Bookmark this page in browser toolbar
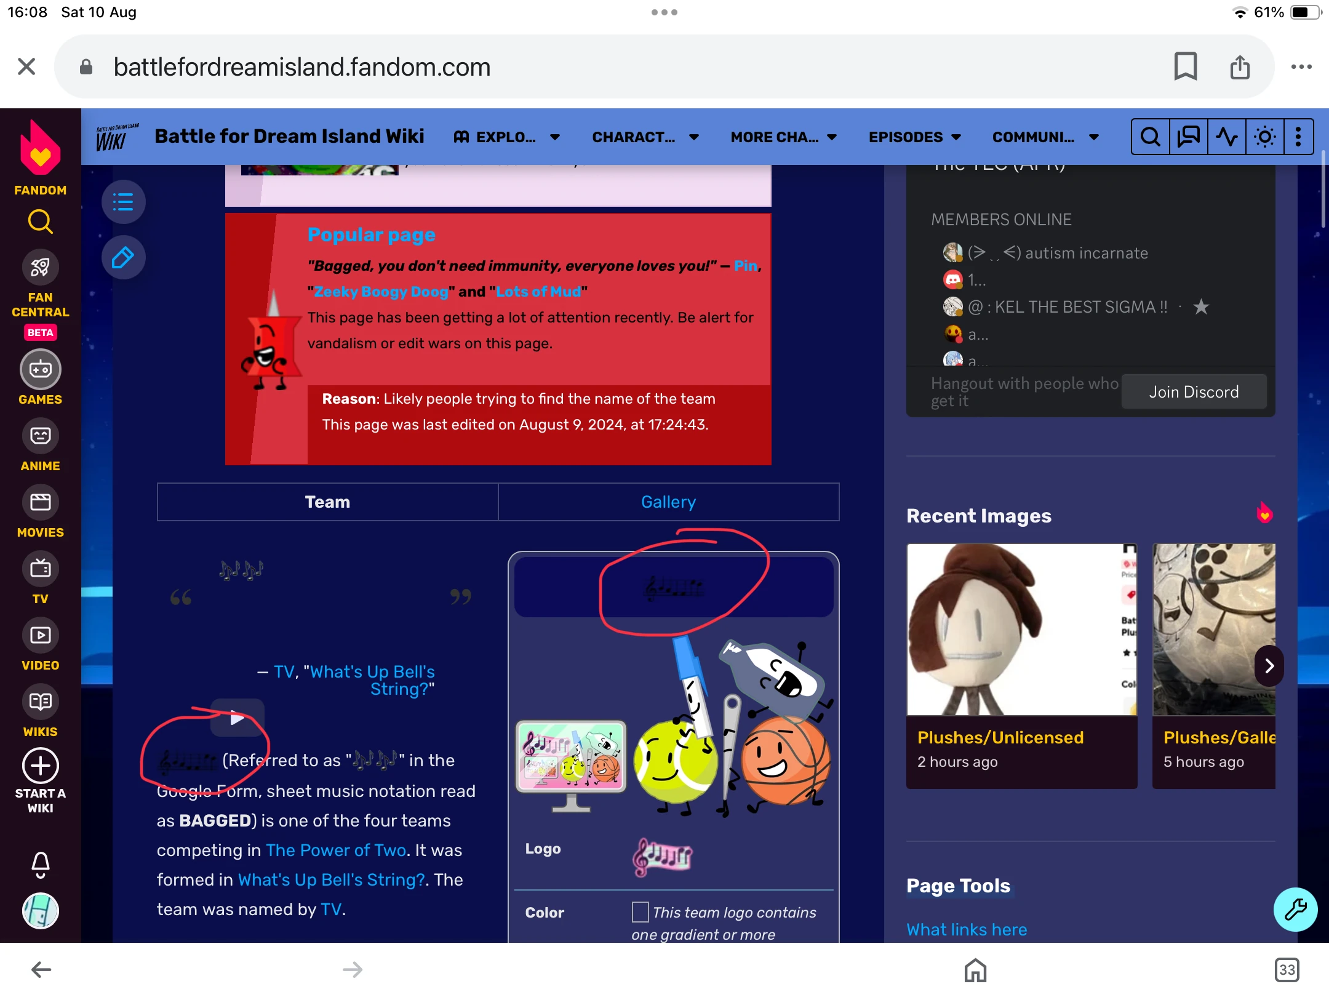This screenshot has width=1329, height=997. (1185, 66)
